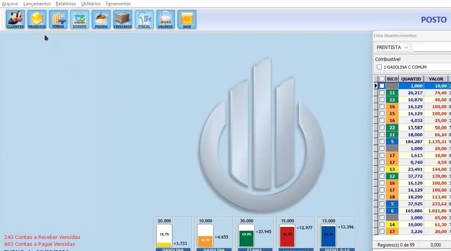The image size is (451, 251).
Task: Click the bico 13 yellow cell
Action: click(x=392, y=169)
